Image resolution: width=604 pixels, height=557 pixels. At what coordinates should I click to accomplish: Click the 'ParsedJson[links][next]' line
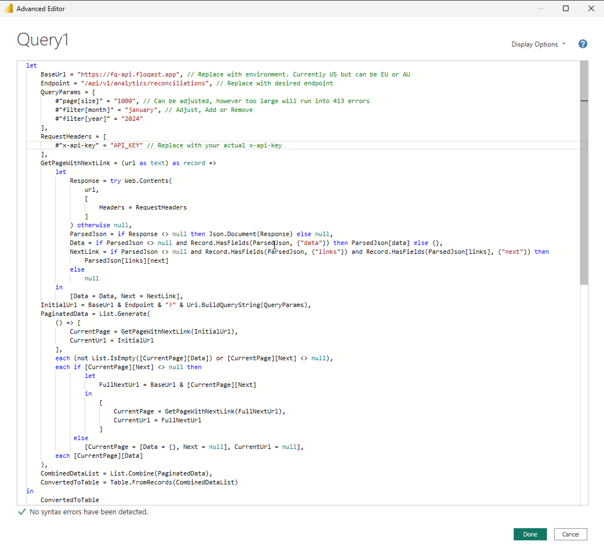pyautogui.click(x=127, y=260)
